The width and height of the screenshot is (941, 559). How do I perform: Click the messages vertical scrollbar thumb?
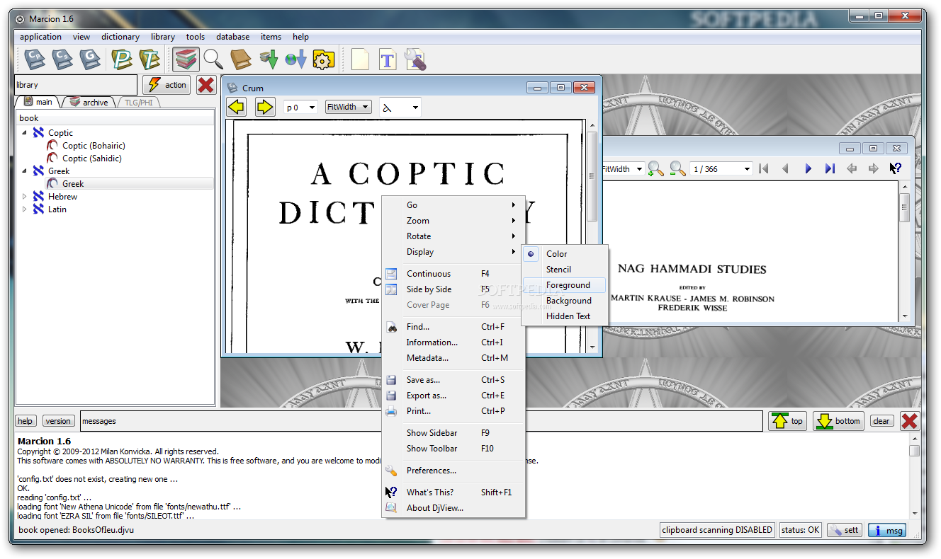[x=915, y=451]
